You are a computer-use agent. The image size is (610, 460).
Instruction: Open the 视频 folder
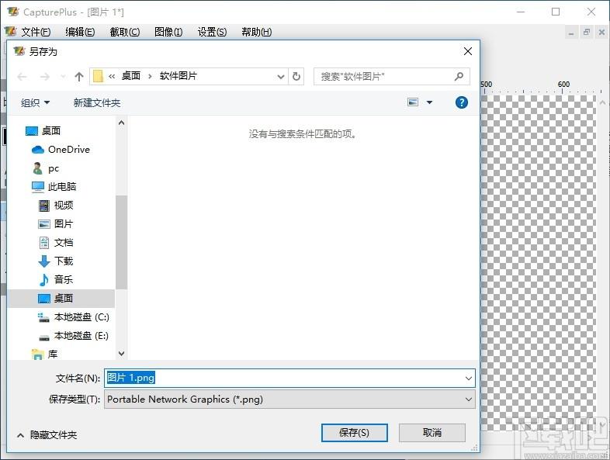[x=56, y=206]
